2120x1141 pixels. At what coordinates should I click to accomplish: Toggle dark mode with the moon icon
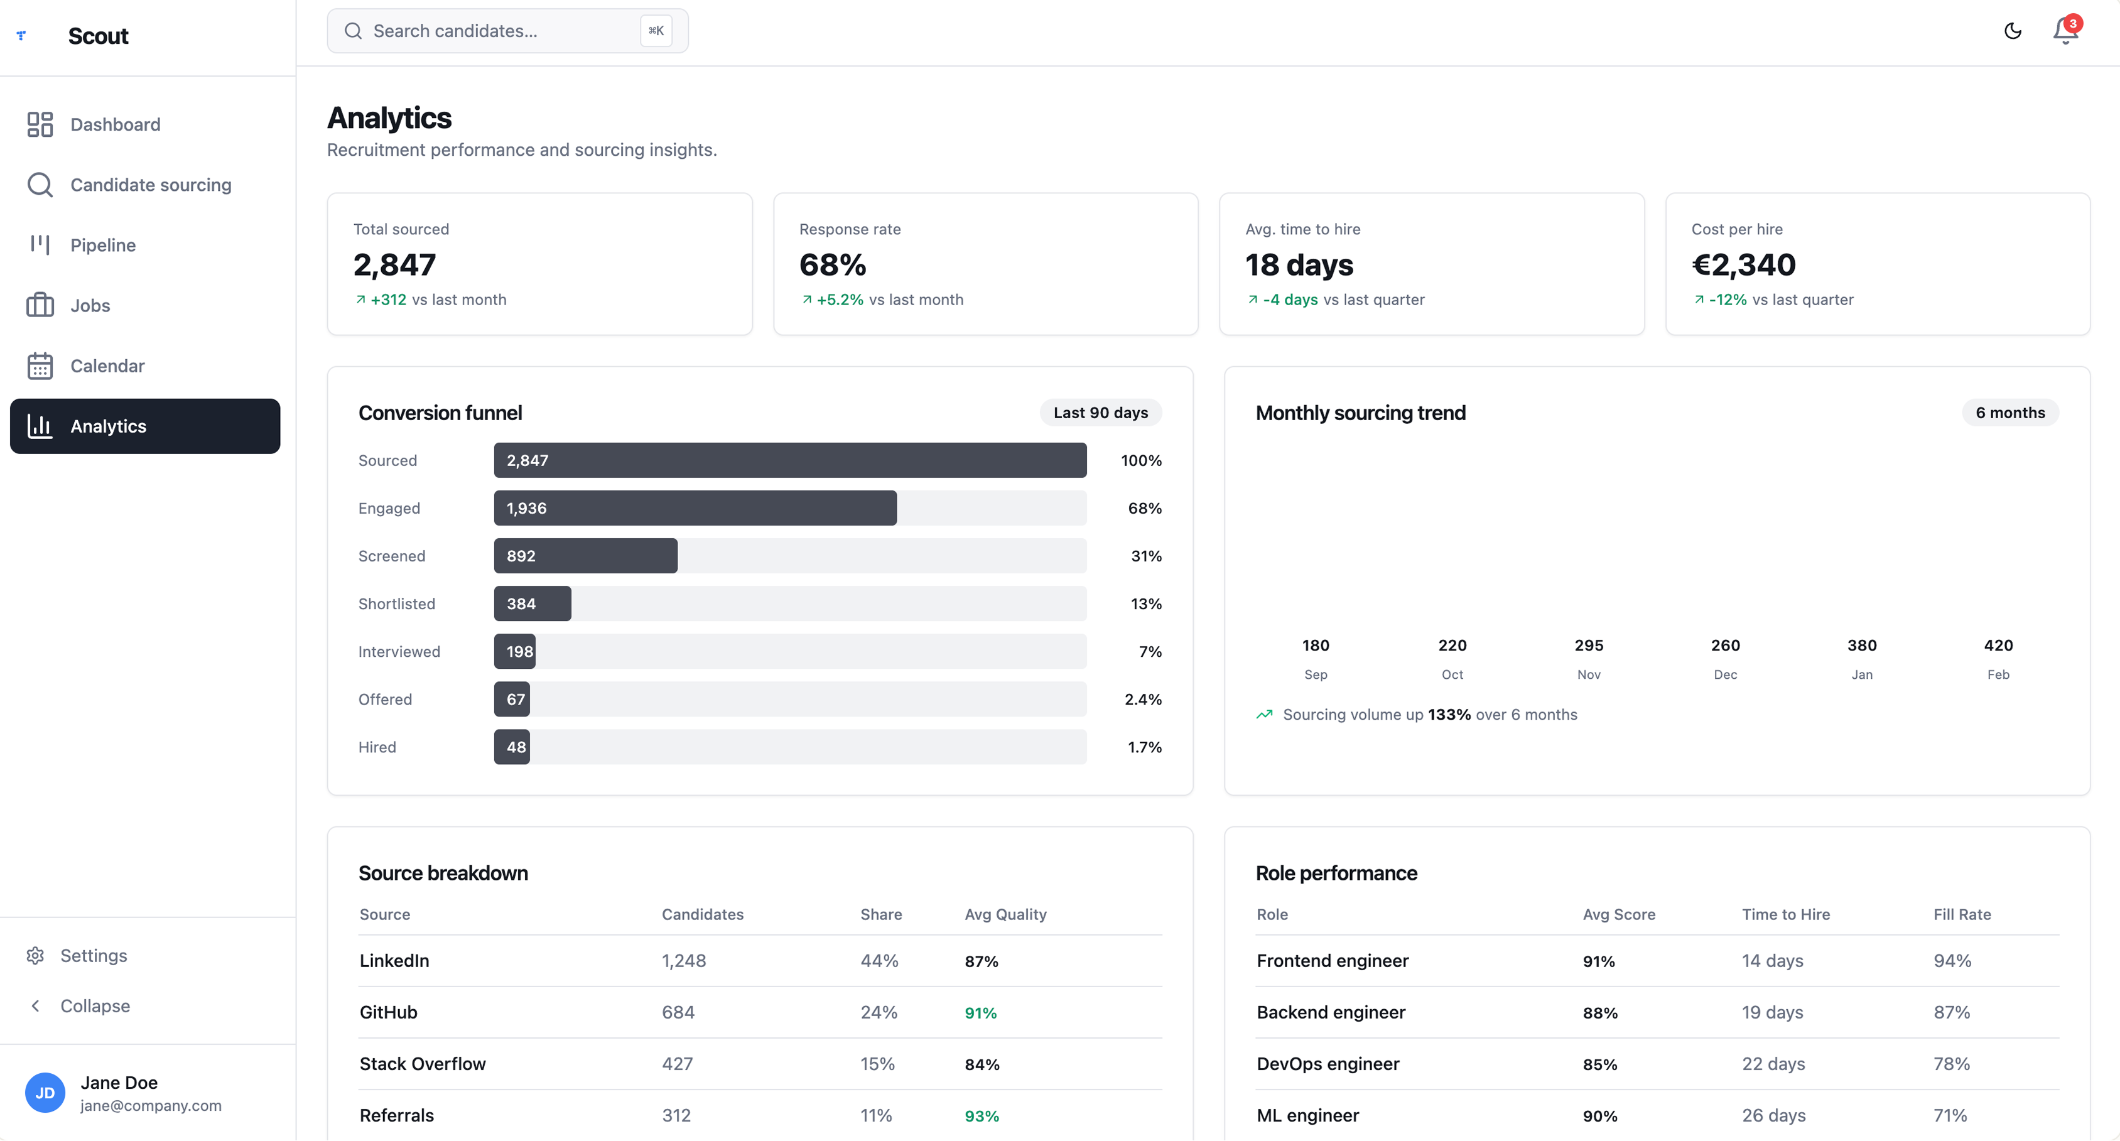2012,31
